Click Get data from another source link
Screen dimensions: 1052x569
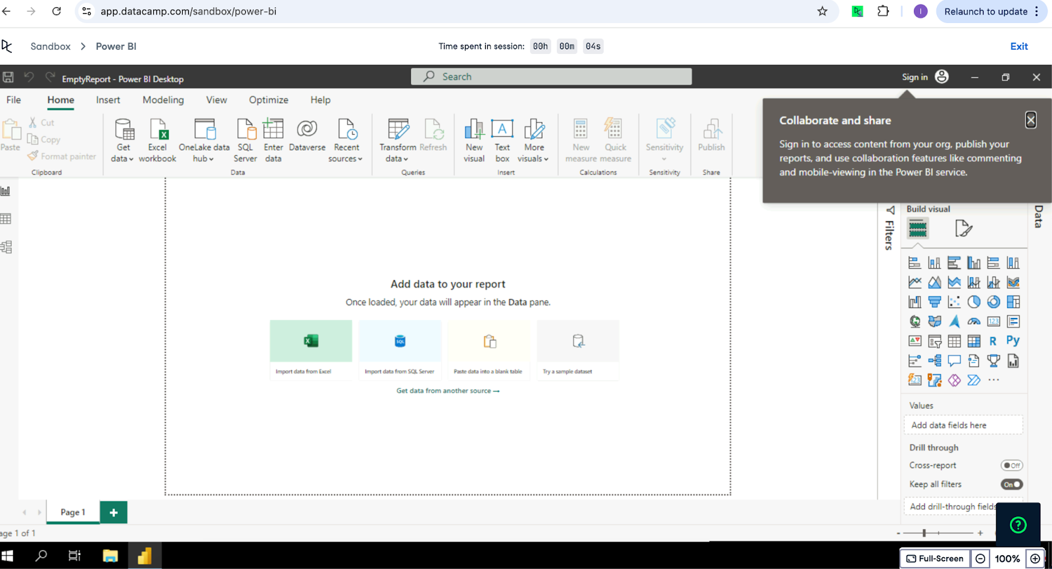point(448,391)
